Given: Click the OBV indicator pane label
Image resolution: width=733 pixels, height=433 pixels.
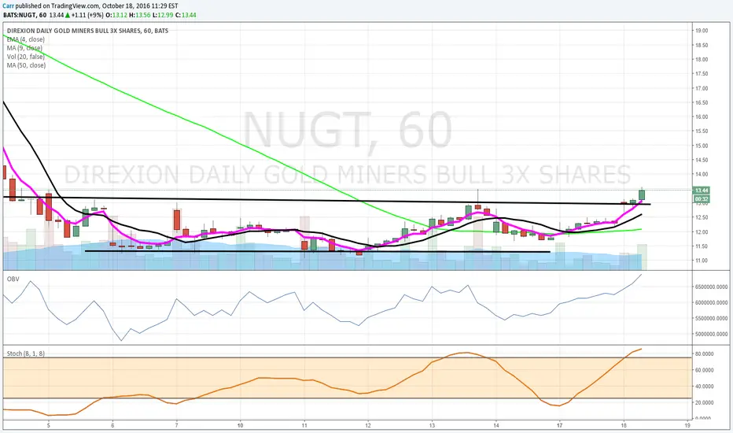Looking at the screenshot, I should point(13,279).
